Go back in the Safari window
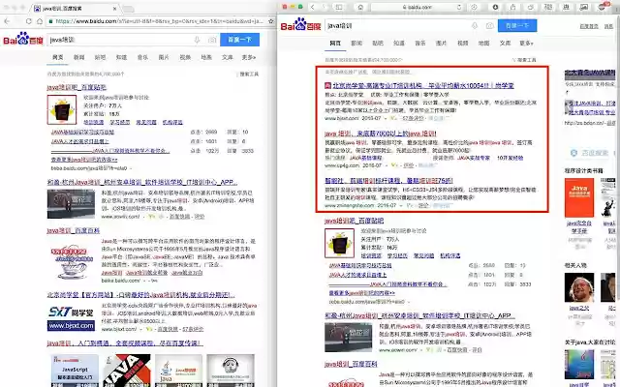The height and width of the screenshot is (387, 620). coord(313,7)
